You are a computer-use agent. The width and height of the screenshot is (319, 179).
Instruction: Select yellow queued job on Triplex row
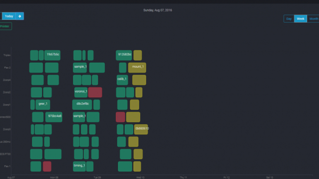point(138,55)
